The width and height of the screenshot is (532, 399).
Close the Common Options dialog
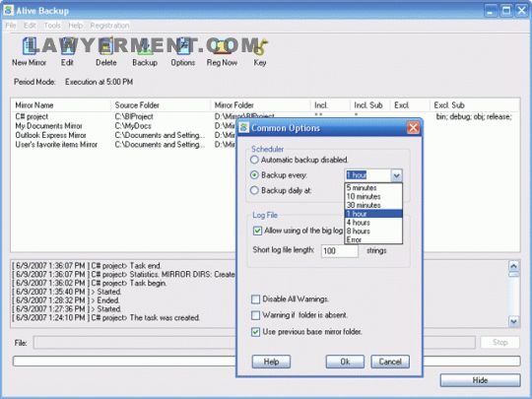pos(413,128)
